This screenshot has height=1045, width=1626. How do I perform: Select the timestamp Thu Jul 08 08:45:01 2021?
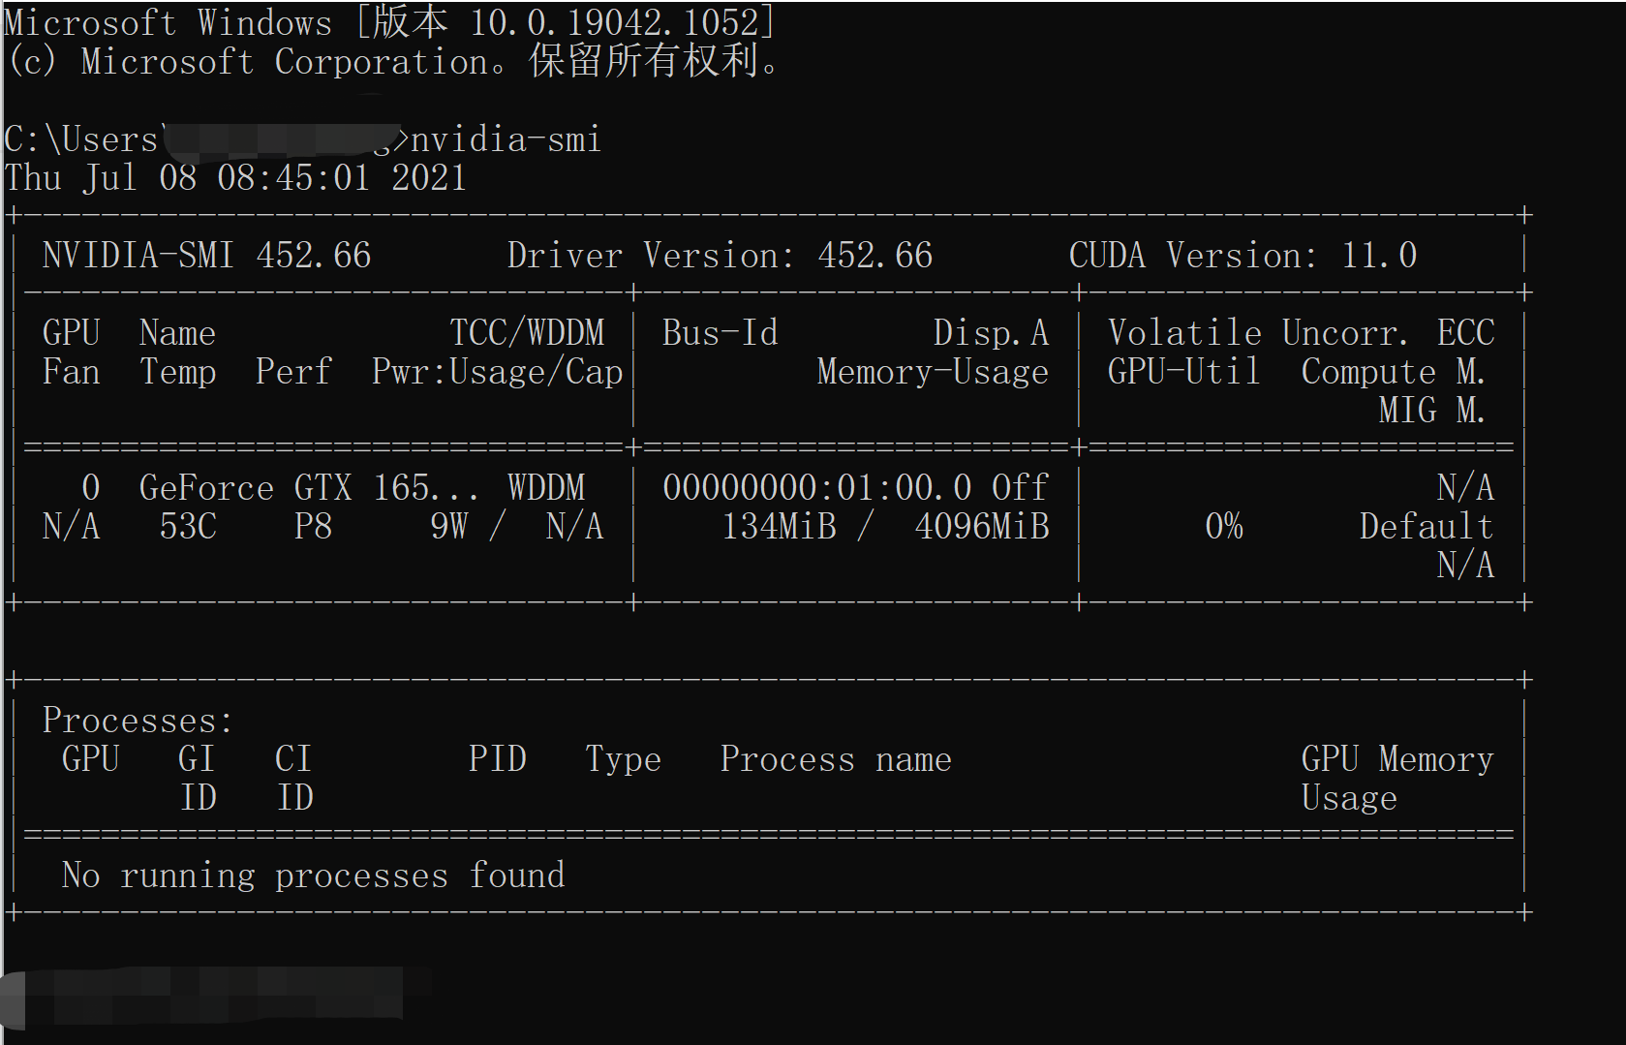coord(232,176)
